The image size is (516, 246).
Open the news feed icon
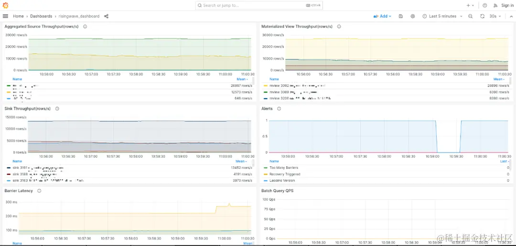coord(495,5)
